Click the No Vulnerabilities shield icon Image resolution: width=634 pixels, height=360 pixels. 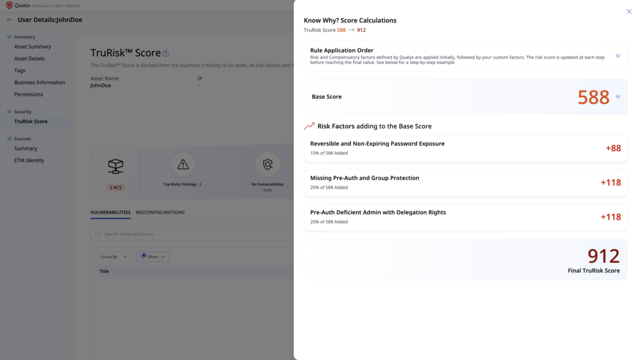click(268, 165)
